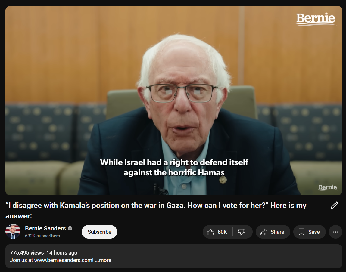The image size is (346, 272).
Task: Click the thumbs-up like icon
Action: [x=210, y=232]
